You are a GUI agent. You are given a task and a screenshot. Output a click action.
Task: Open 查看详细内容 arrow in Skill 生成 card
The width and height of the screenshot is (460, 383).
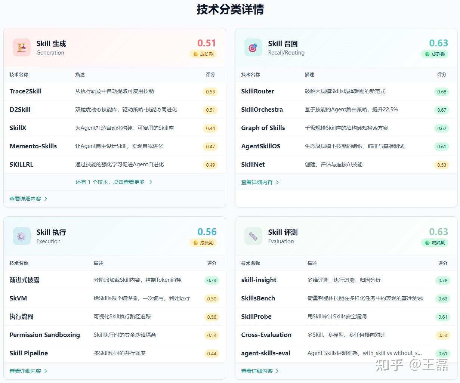(46, 199)
